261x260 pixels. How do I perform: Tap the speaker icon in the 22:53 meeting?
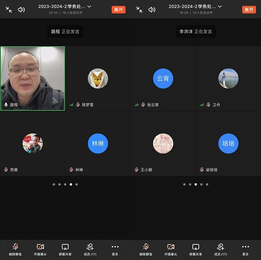(x=21, y=10)
